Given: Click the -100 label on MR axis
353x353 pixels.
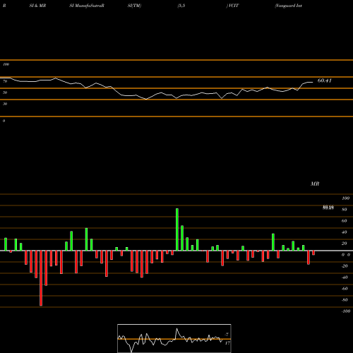Looking at the screenshot, I should point(346,311).
